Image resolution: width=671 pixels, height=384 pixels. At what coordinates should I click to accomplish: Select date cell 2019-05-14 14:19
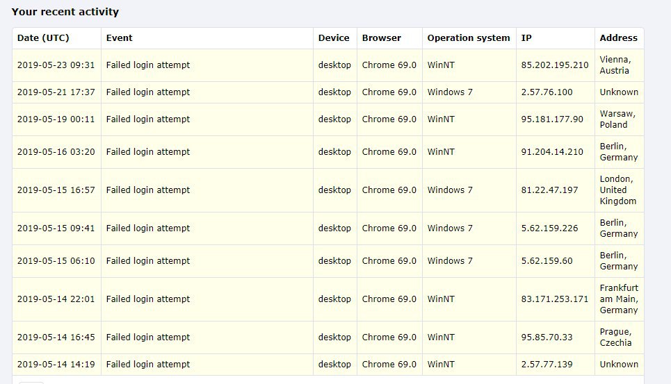point(56,365)
